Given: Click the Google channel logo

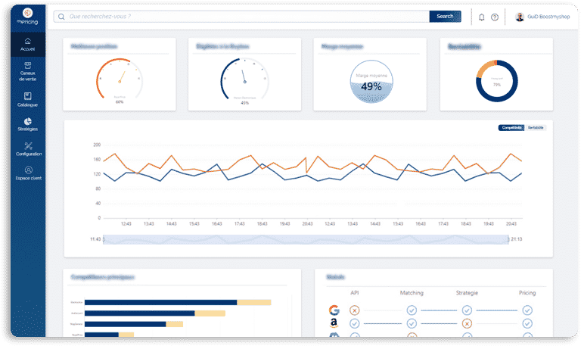Looking at the screenshot, I should coord(334,310).
